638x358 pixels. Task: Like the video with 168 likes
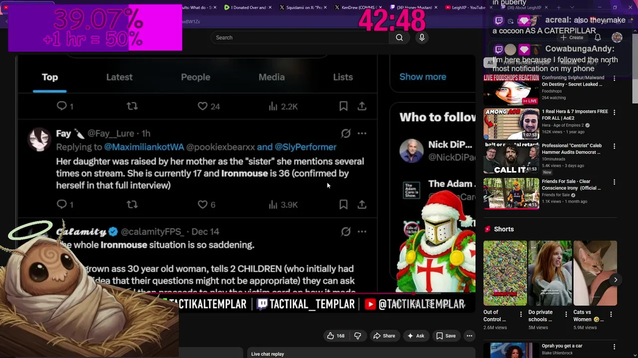[335, 336]
